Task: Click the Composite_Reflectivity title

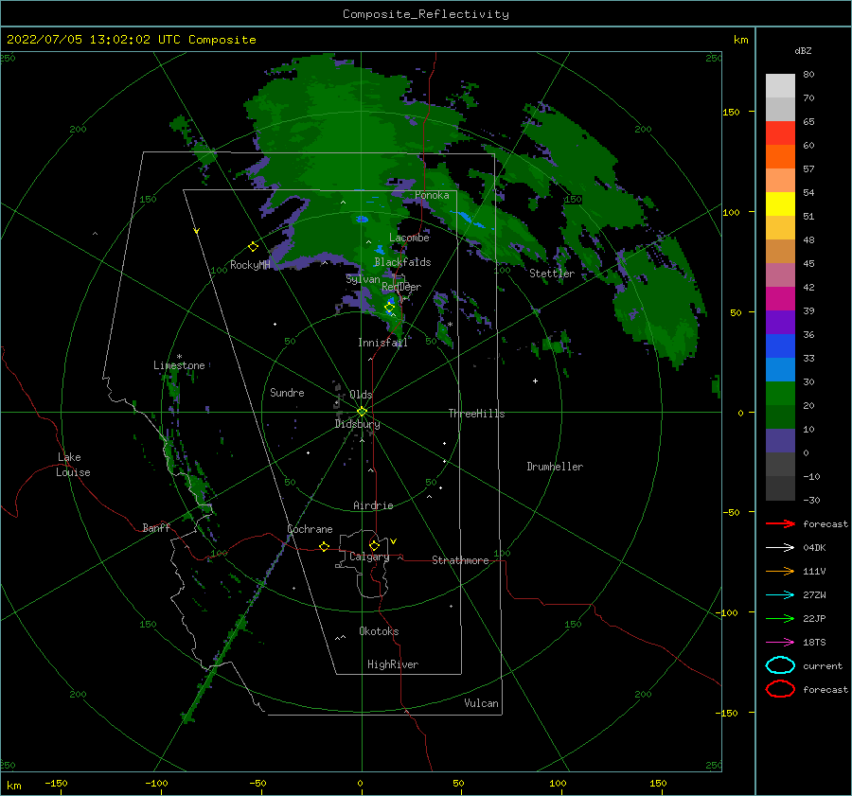Action: point(425,14)
